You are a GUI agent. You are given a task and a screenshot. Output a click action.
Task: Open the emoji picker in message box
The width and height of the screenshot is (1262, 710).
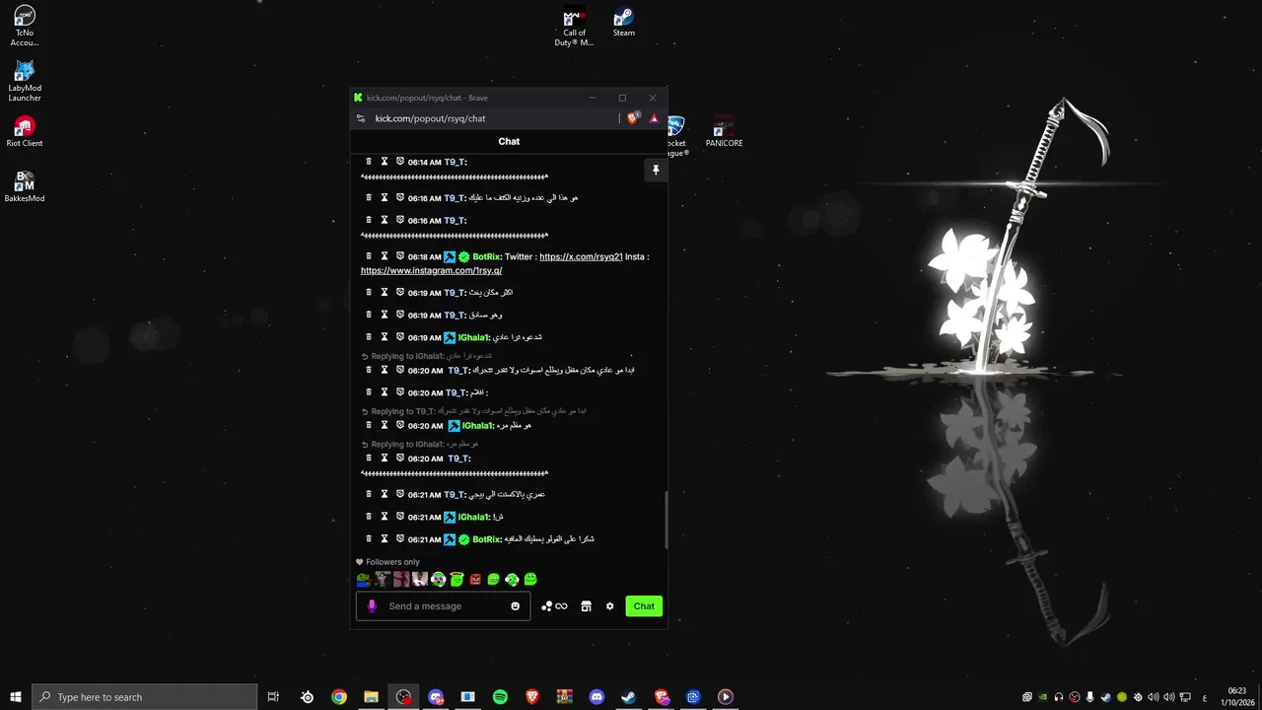(x=515, y=606)
